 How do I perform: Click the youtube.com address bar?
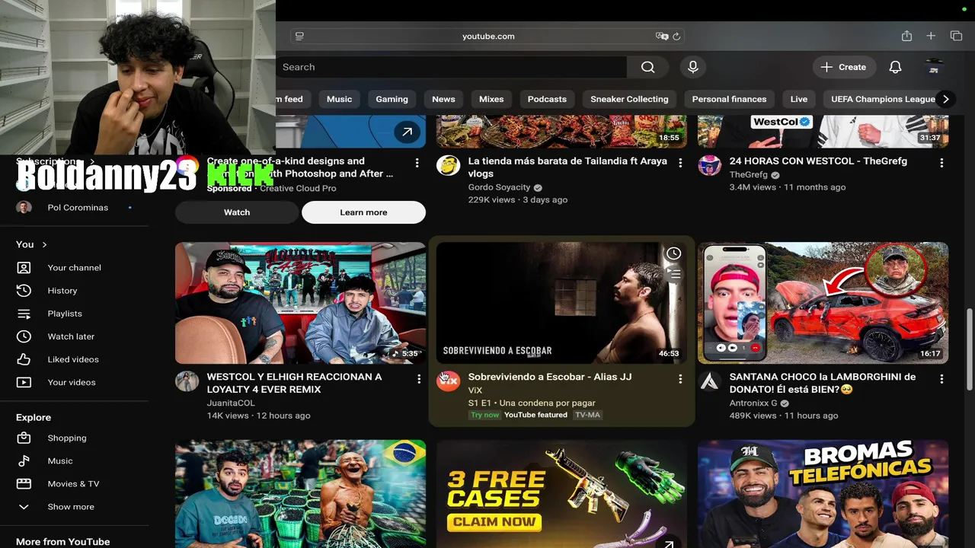[488, 36]
